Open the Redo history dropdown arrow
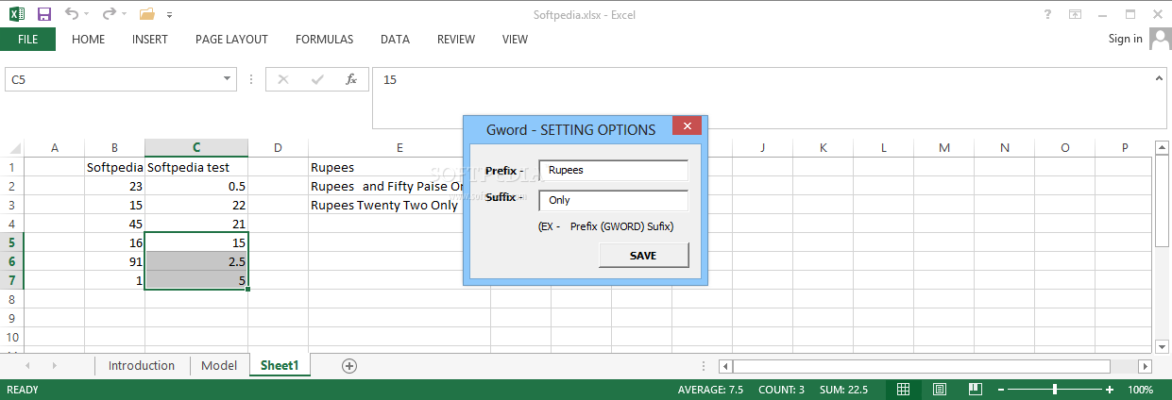1172x400 pixels. tap(125, 15)
